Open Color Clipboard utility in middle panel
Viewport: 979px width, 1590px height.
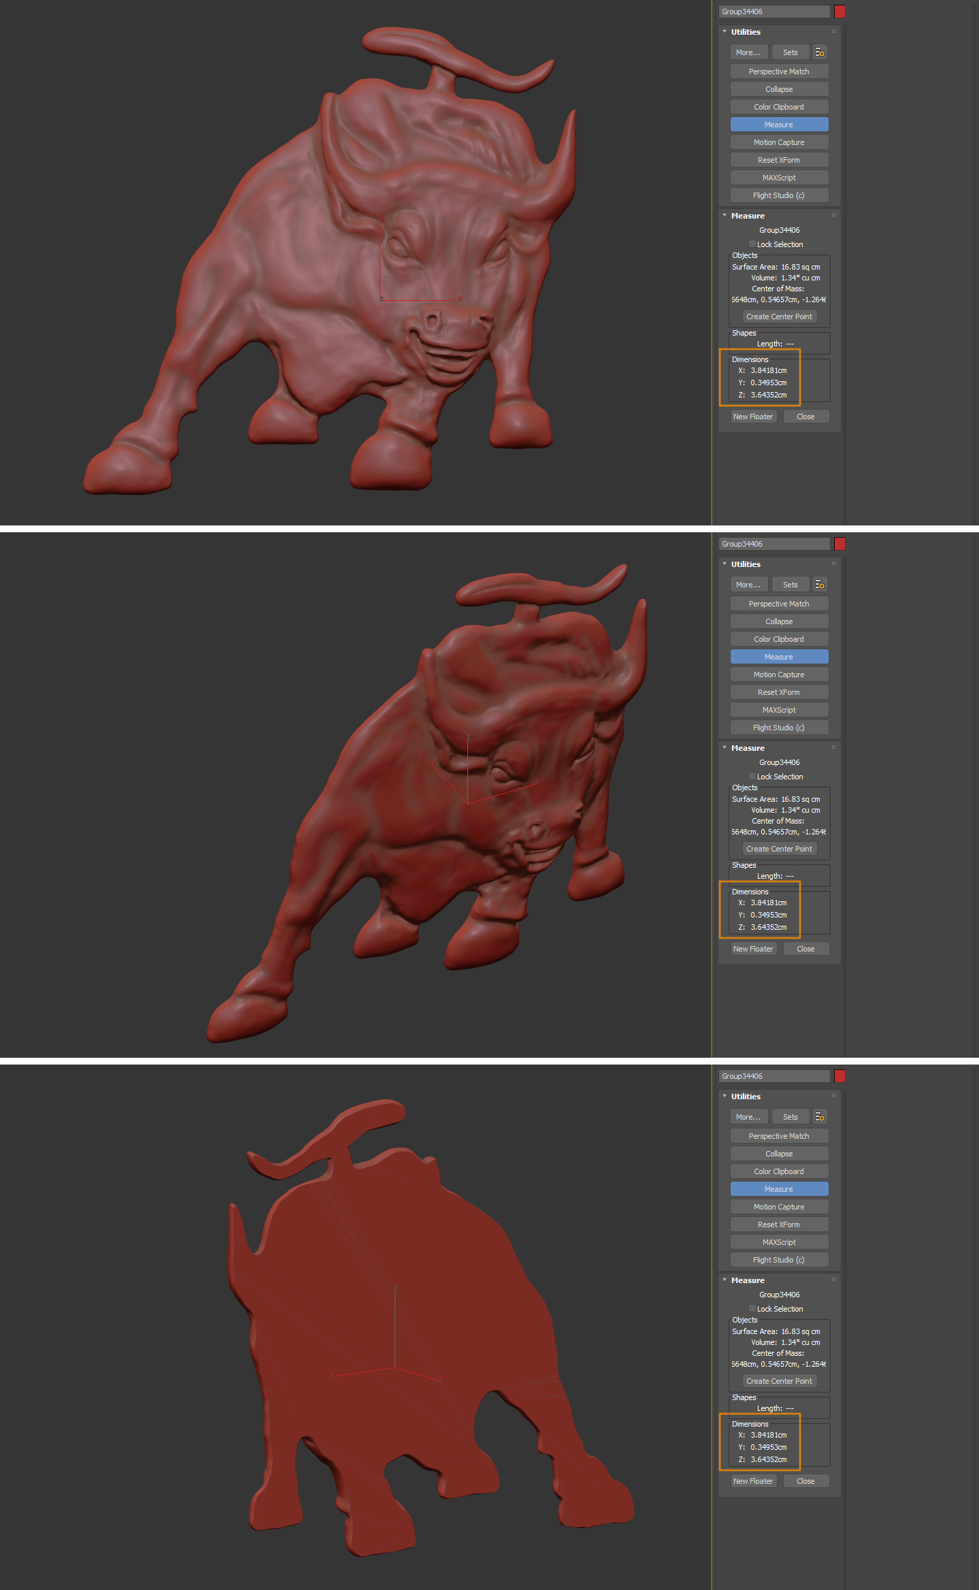coord(780,639)
